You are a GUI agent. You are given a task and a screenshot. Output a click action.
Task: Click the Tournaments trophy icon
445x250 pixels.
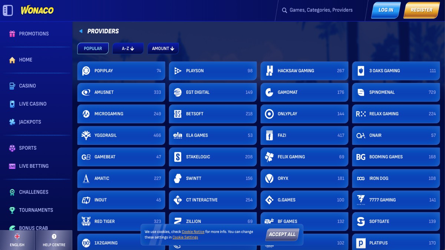point(12,210)
